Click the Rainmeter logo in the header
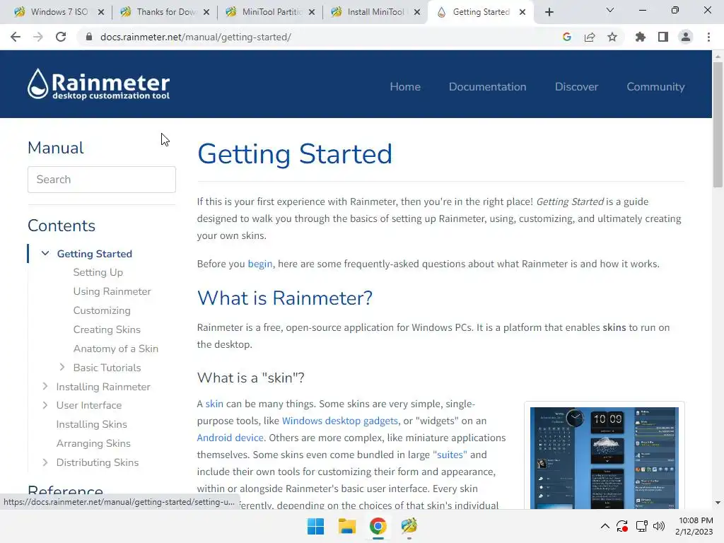724x543 pixels. click(x=98, y=84)
